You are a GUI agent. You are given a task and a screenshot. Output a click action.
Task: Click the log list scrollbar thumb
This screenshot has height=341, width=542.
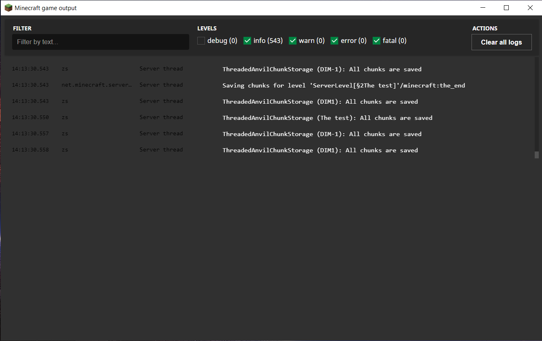point(537,155)
